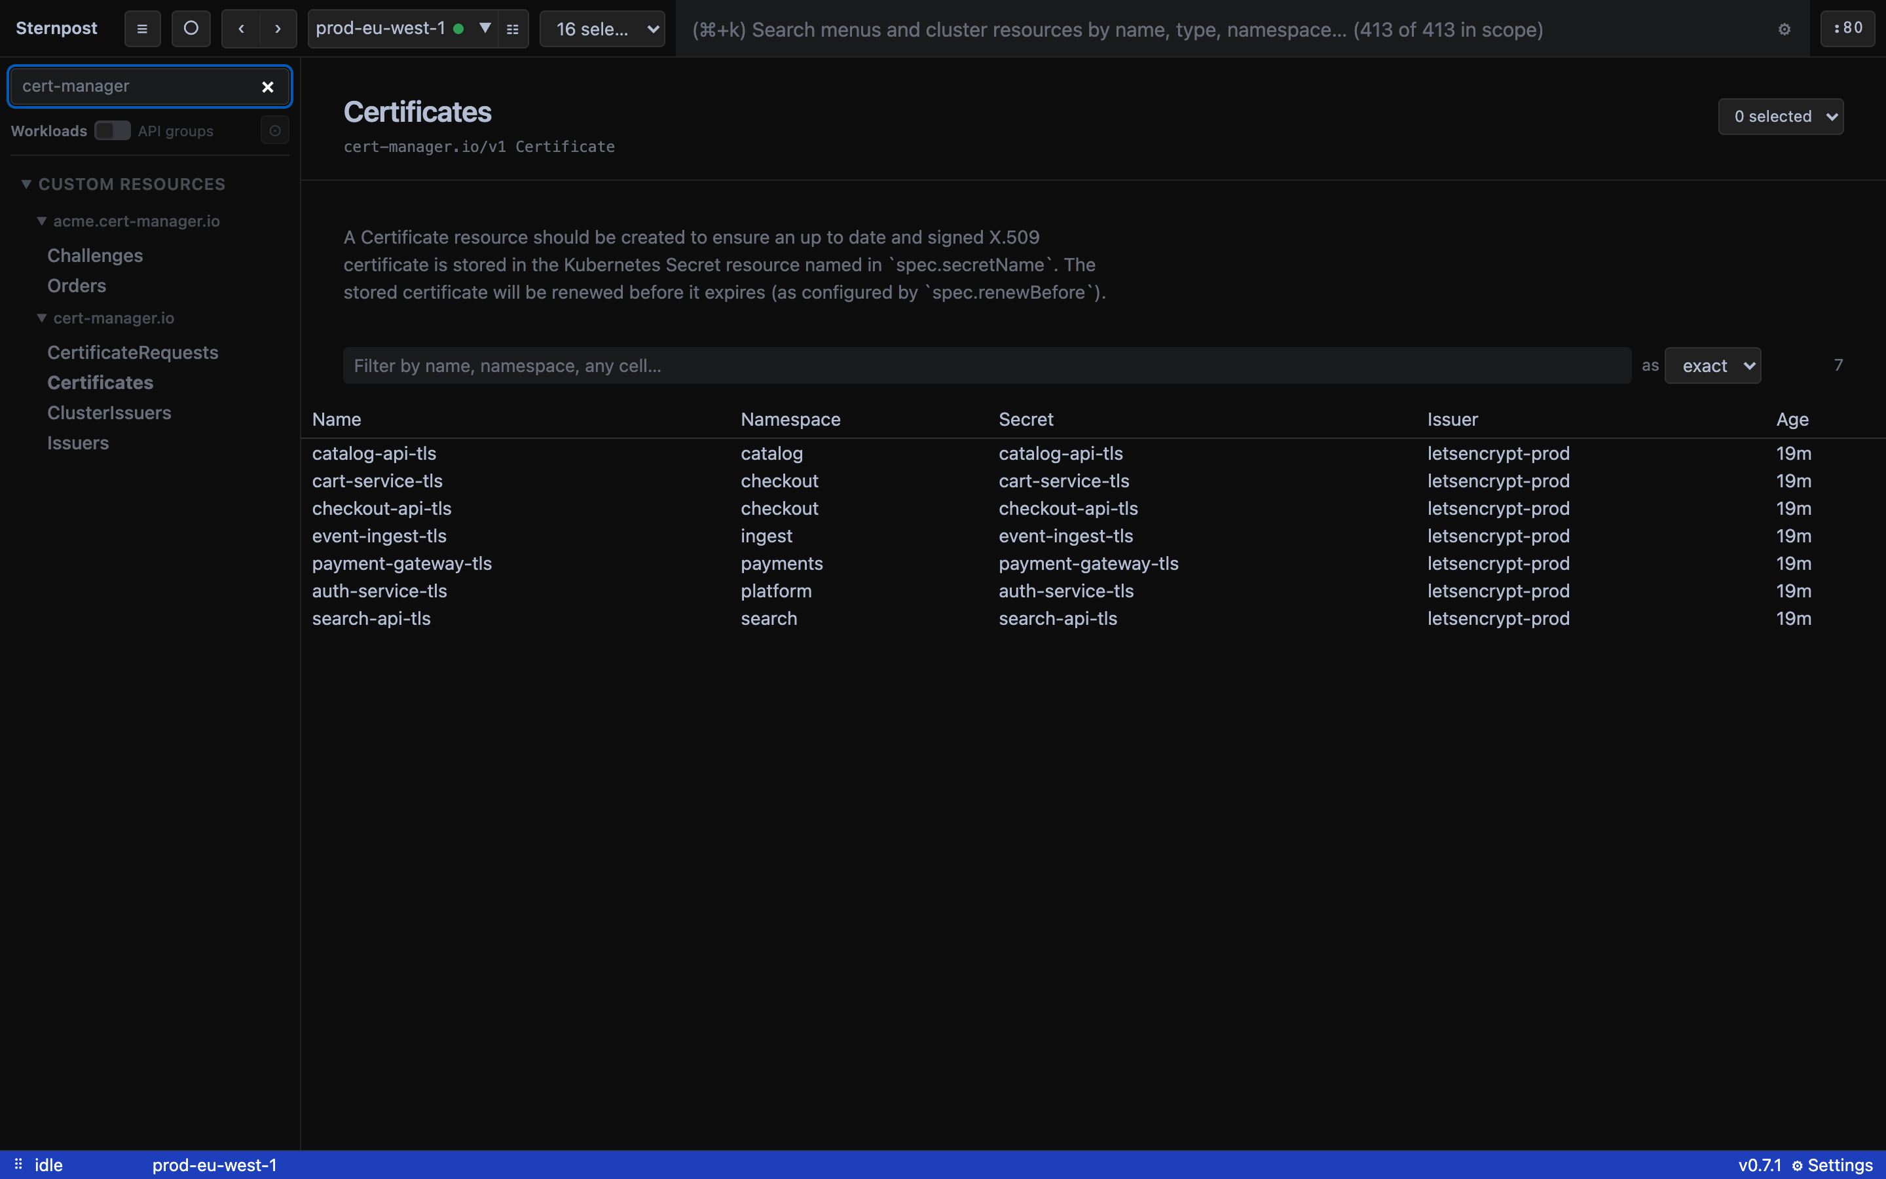
Task: Click the ingest namespace cell
Action: (x=766, y=536)
